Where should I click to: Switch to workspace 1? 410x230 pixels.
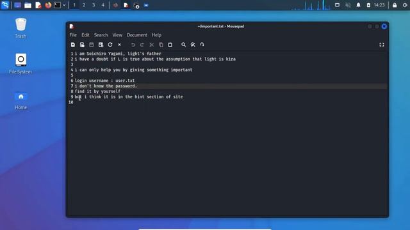pos(74,5)
